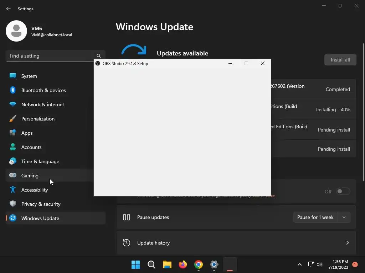Screen dimensions: 365x273
Task: Click the search magnifier in Find a setting
Action: click(x=99, y=56)
